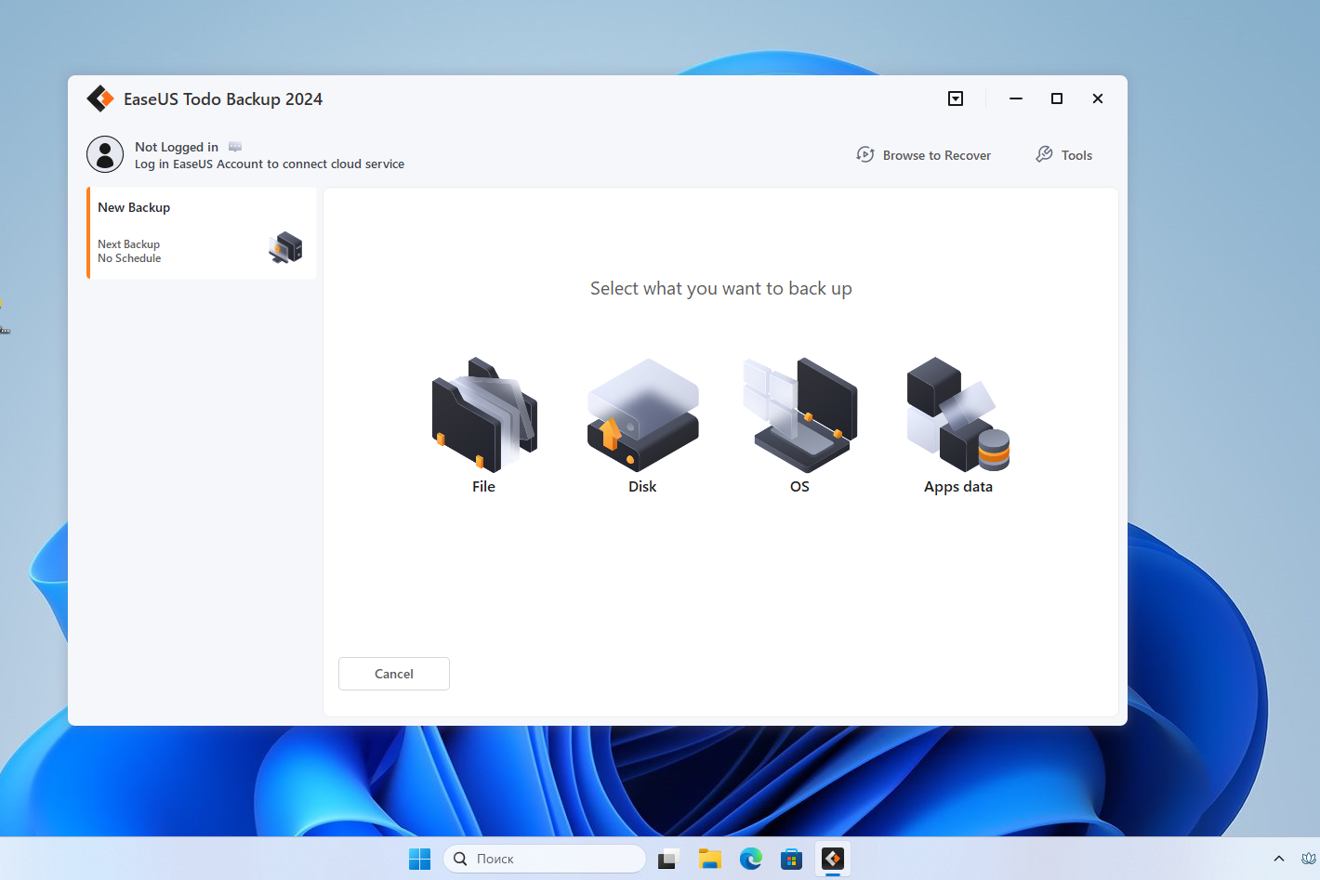This screenshot has width=1320, height=880.
Task: Choose File backup option
Action: tap(484, 426)
